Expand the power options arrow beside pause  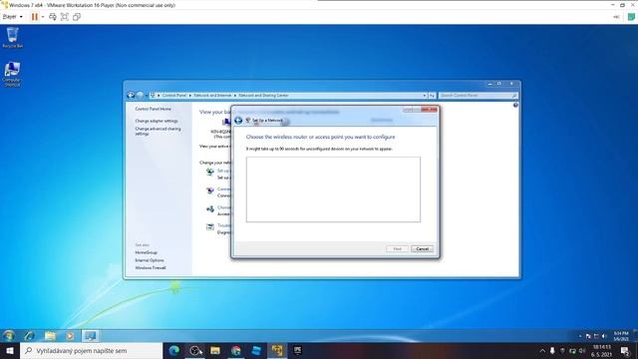[43, 17]
